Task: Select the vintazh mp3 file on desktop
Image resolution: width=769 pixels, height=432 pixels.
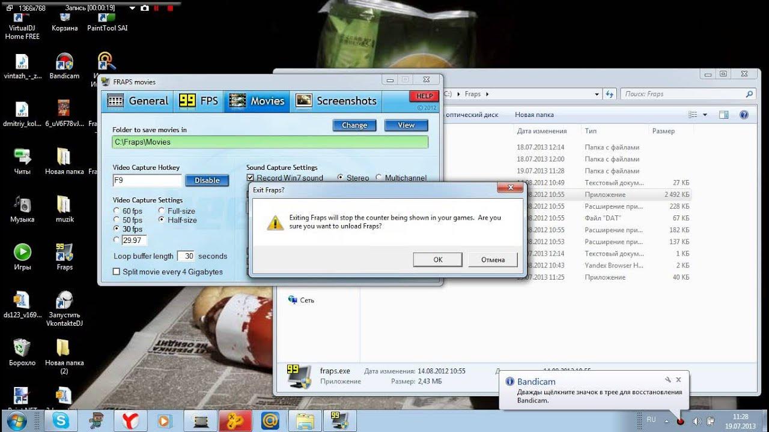Action: tap(22, 66)
